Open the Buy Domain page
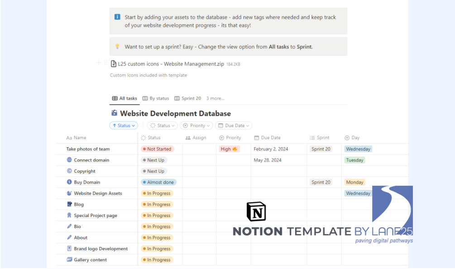This screenshot has height=269, width=455. tap(87, 182)
